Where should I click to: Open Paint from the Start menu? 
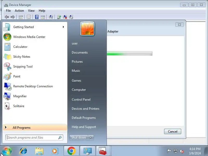[35, 76]
